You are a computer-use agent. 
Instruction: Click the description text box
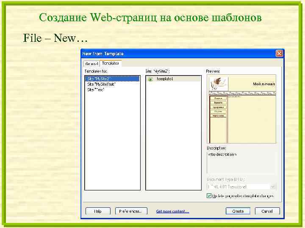coord(241,163)
